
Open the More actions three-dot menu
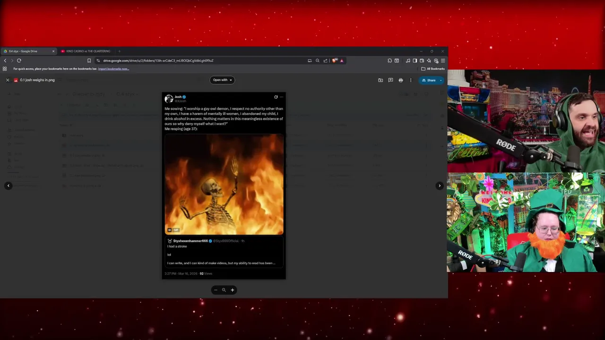tap(411, 80)
